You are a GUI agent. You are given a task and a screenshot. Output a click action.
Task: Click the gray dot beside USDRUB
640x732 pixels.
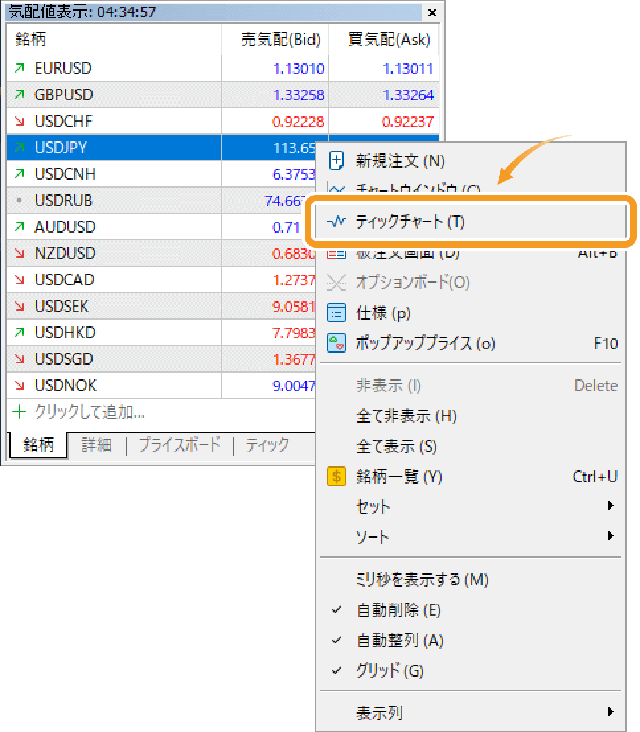pos(19,200)
